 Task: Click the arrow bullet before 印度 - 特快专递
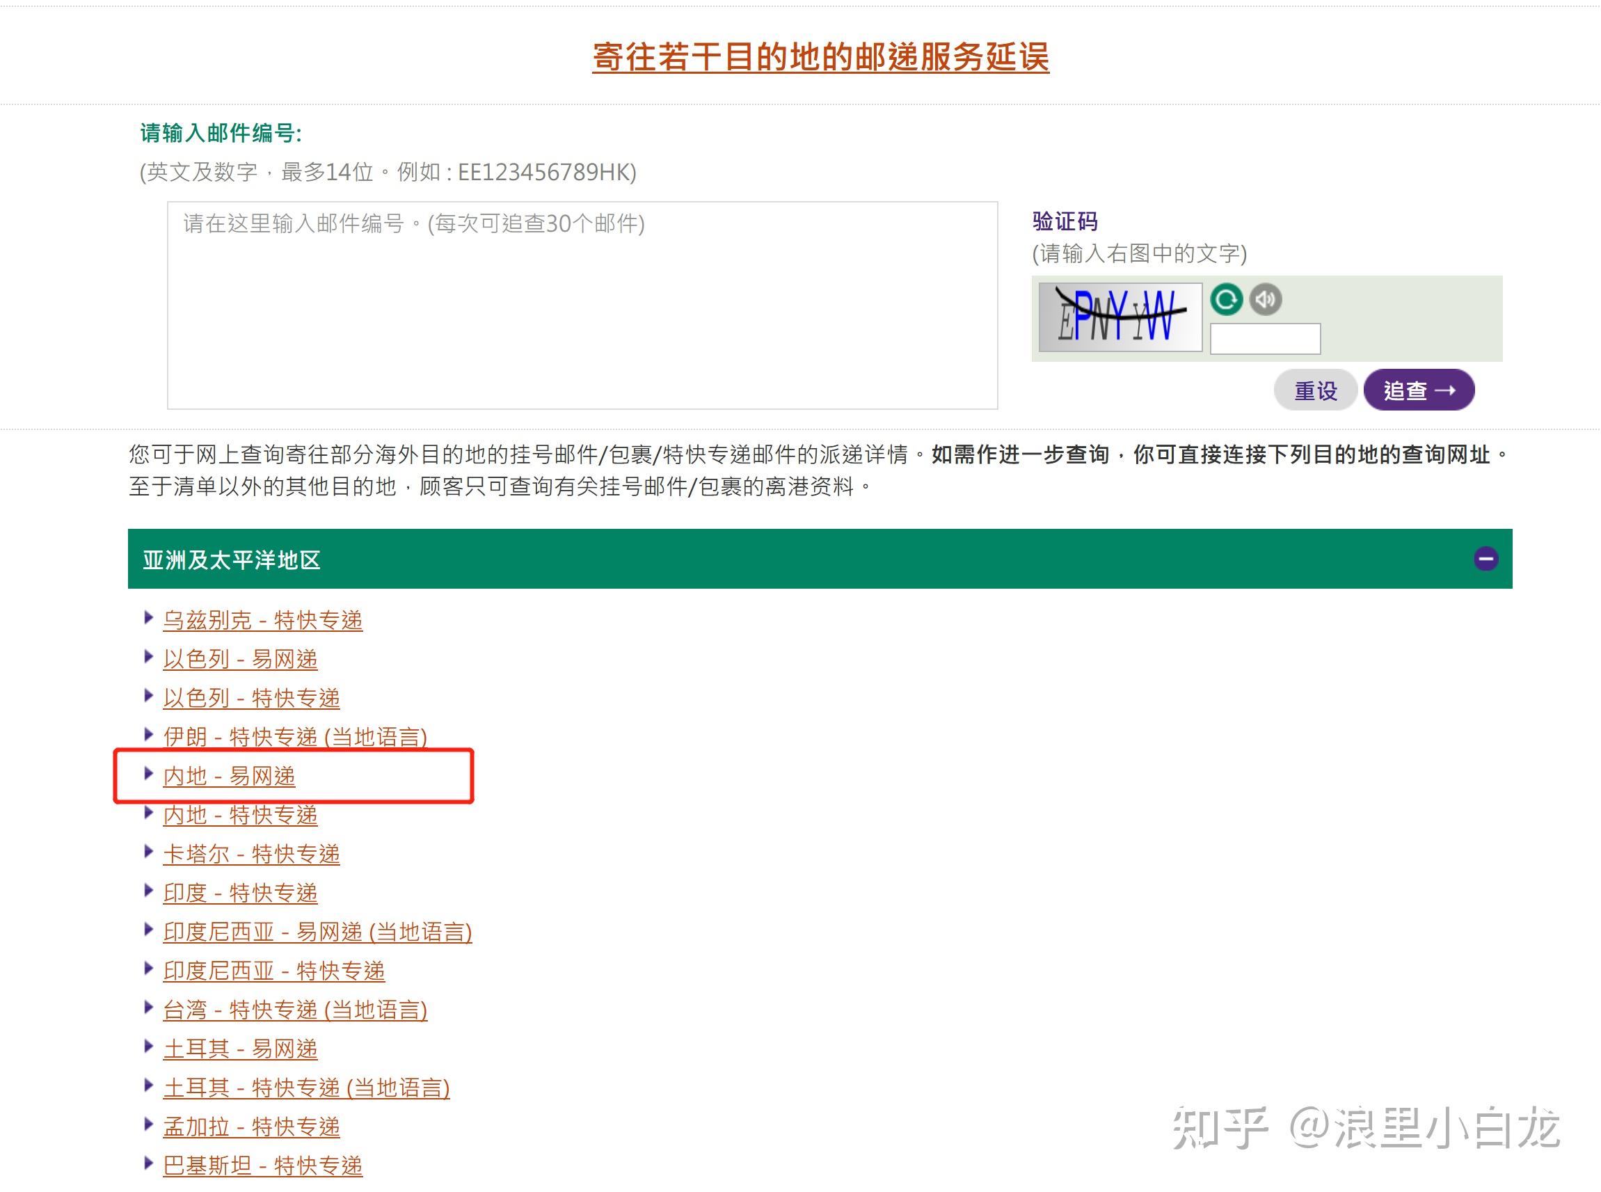pos(149,891)
